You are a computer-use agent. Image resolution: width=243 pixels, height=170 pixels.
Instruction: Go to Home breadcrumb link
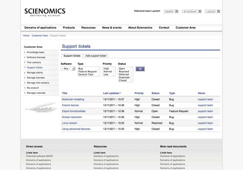[26, 36]
